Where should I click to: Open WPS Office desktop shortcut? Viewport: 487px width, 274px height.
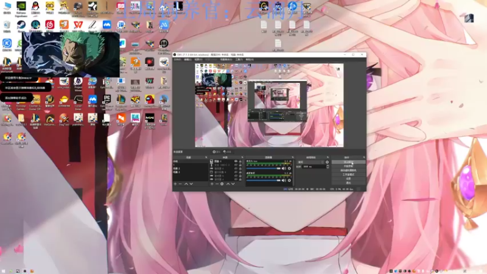(78, 26)
